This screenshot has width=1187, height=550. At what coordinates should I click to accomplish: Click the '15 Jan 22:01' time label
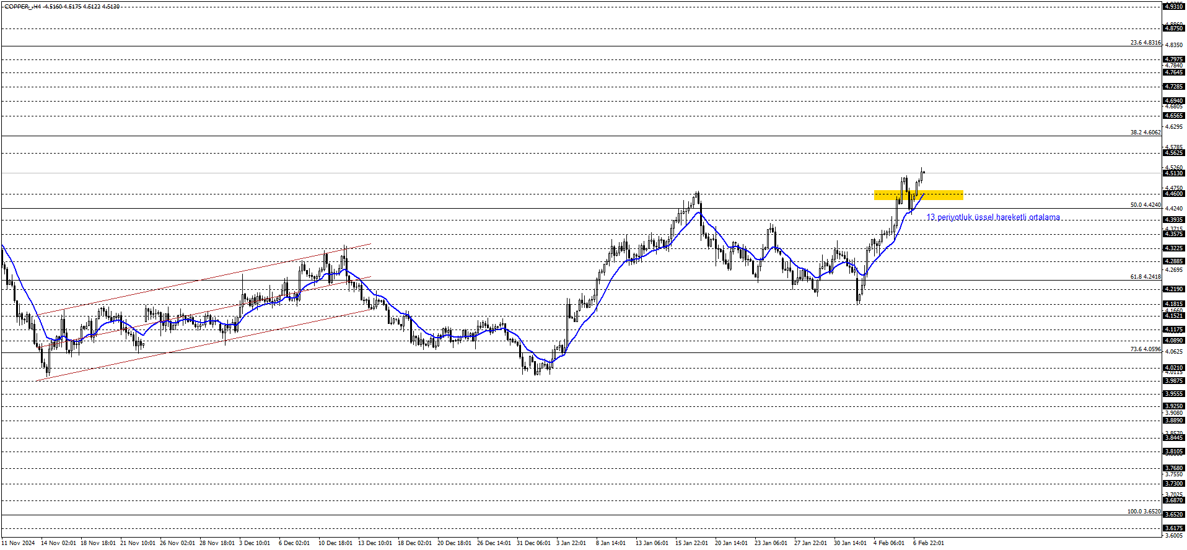point(692,543)
